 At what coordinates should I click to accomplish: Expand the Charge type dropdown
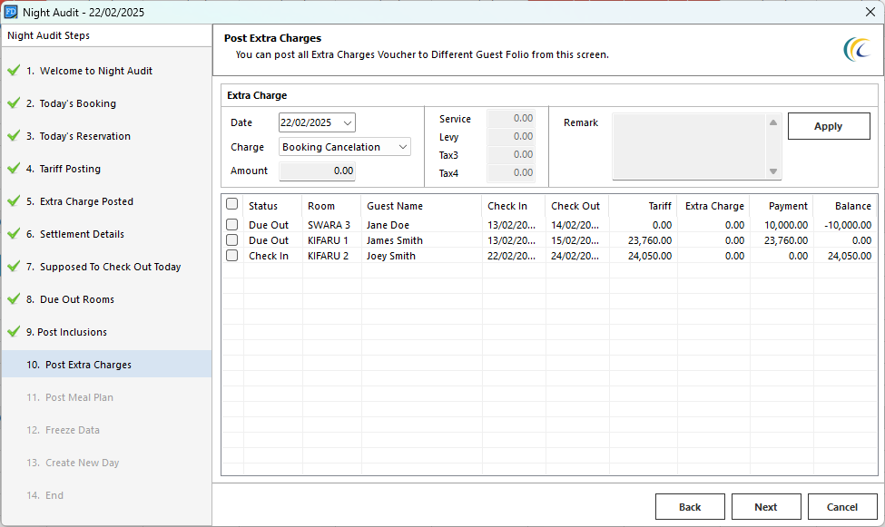403,147
